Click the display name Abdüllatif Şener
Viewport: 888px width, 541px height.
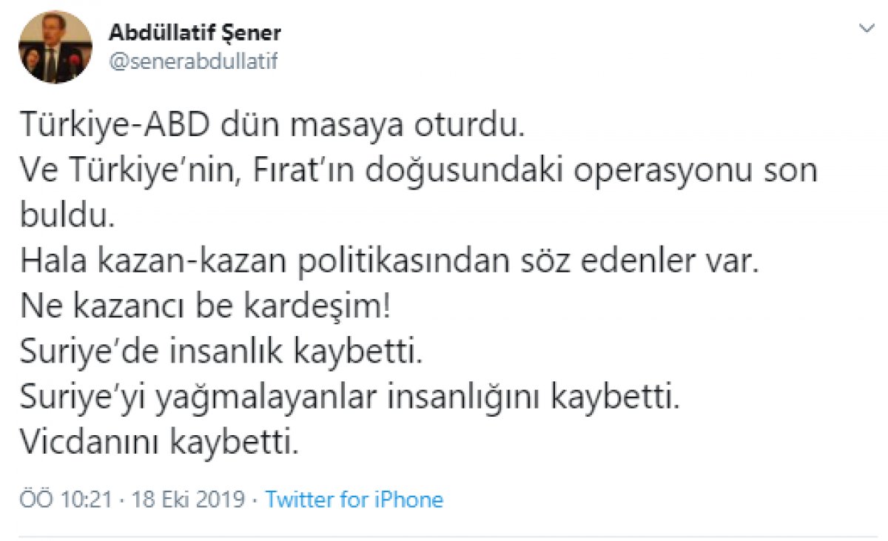pos(195,33)
